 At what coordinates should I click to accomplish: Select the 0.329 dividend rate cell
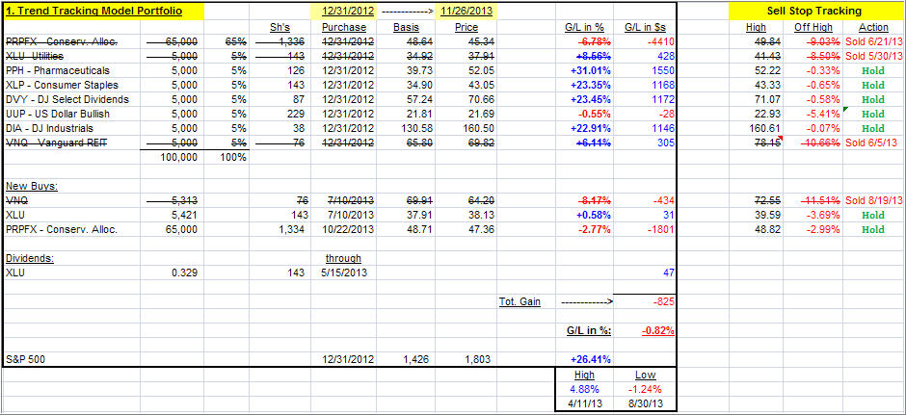click(x=172, y=272)
